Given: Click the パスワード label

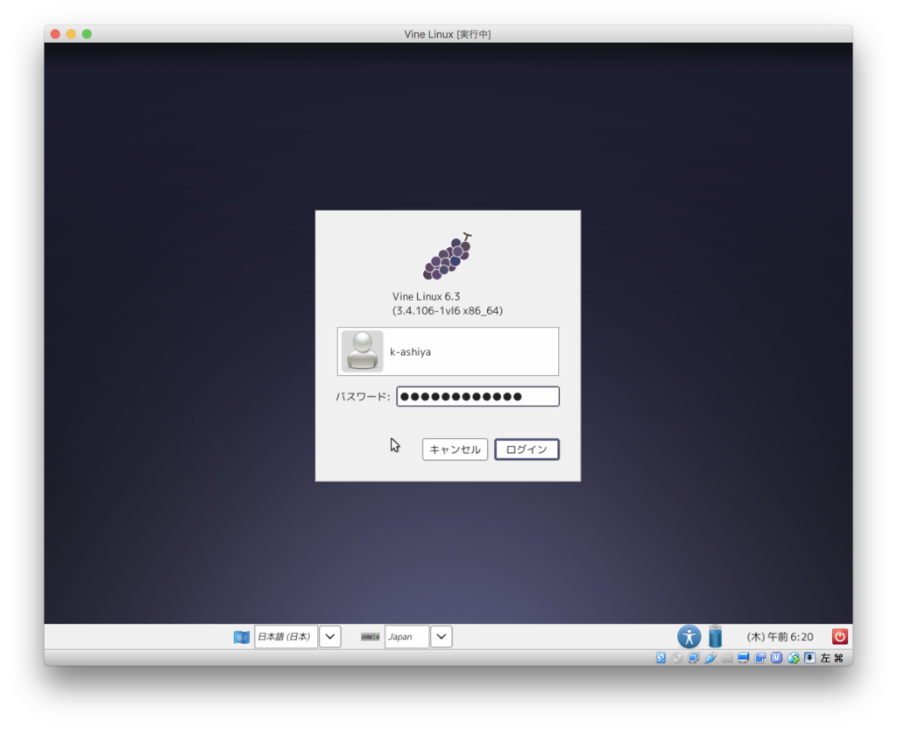Looking at the screenshot, I should [363, 397].
